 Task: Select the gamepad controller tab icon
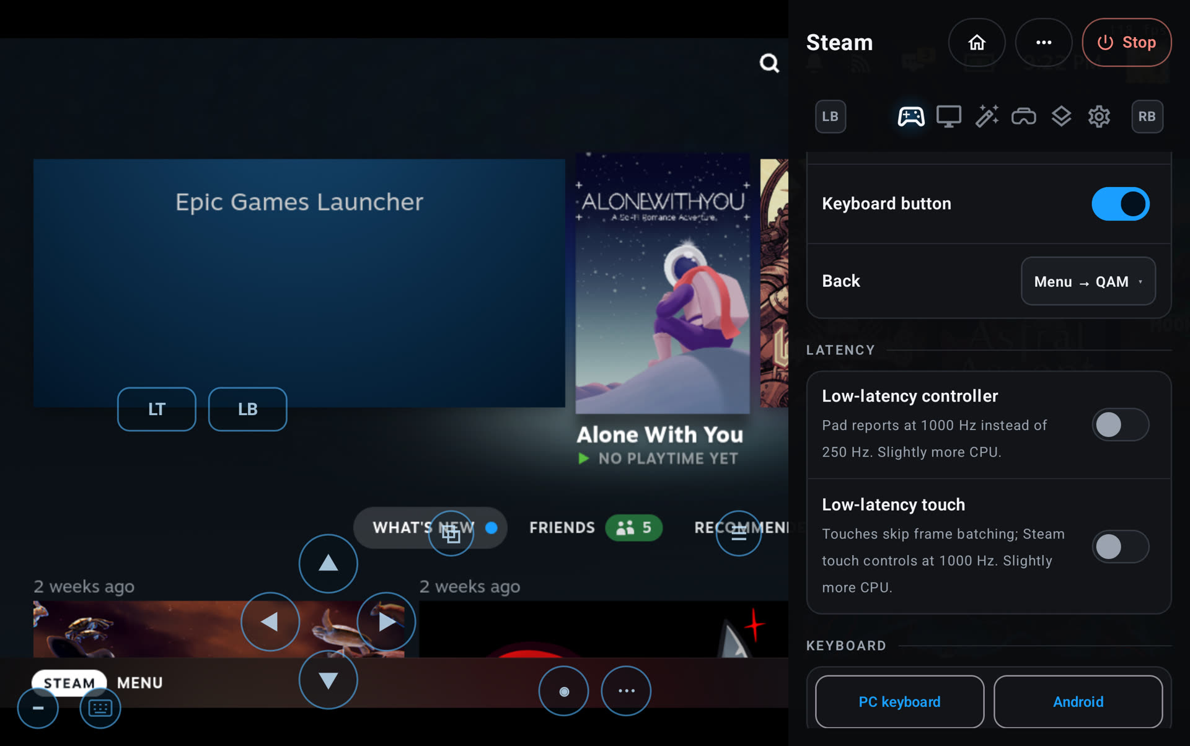tap(910, 116)
